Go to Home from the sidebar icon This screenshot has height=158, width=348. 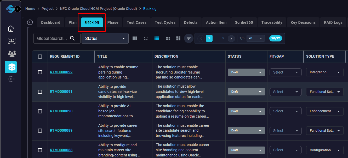coord(11,29)
